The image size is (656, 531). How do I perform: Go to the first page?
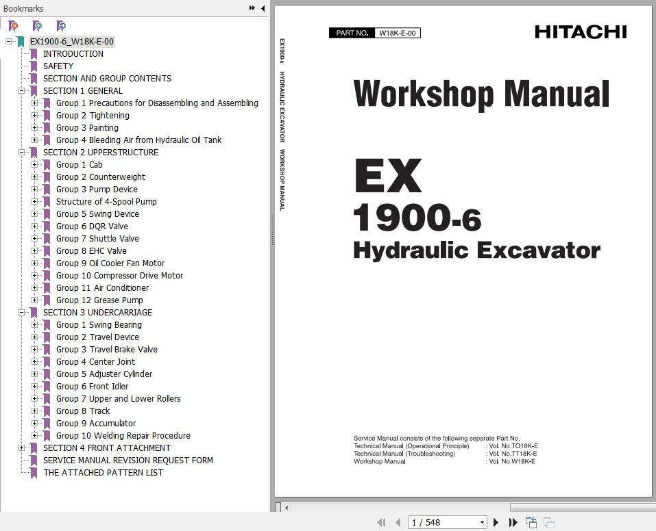[x=381, y=522]
